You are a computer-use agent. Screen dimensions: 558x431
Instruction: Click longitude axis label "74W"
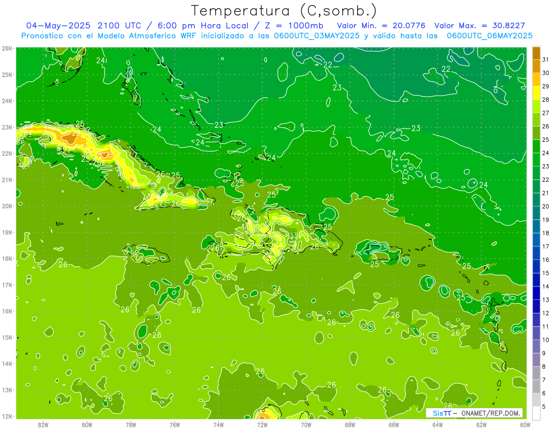click(219, 424)
